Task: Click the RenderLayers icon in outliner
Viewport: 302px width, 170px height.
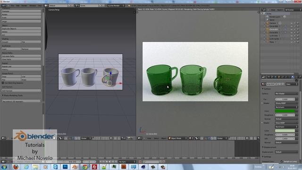Action: click(268, 17)
